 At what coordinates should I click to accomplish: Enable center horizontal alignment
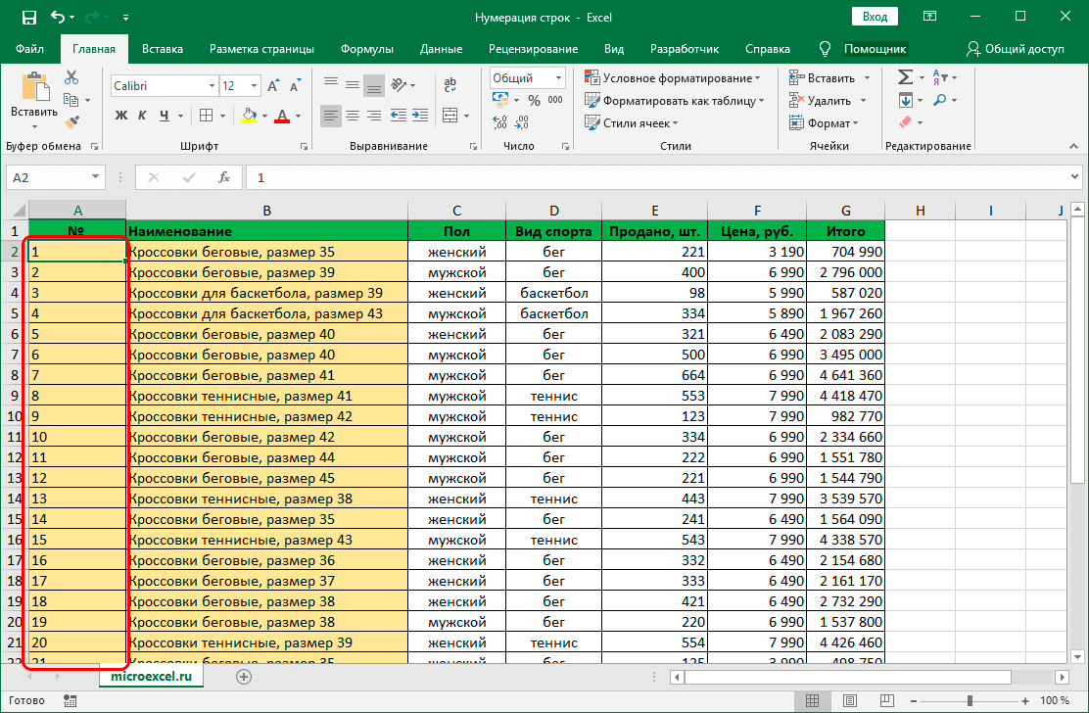tap(355, 116)
